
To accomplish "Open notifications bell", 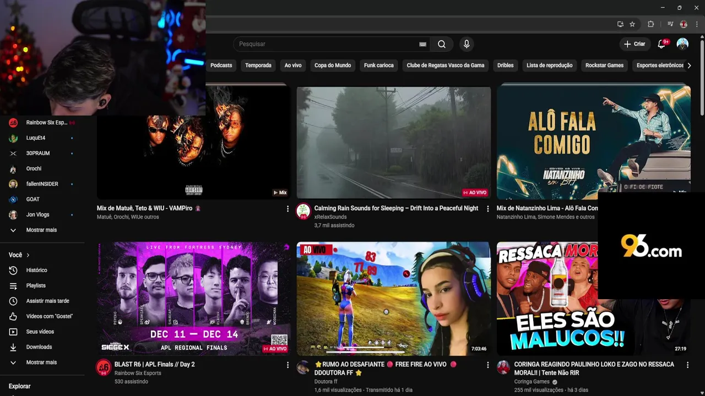I will point(662,44).
